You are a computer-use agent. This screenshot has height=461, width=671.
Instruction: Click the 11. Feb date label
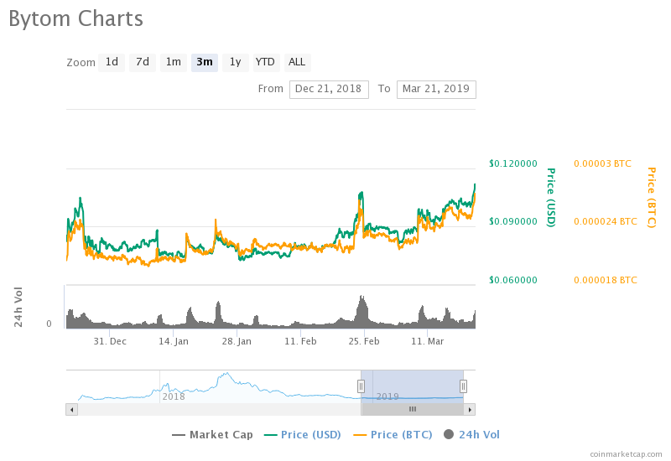pyautogui.click(x=300, y=341)
